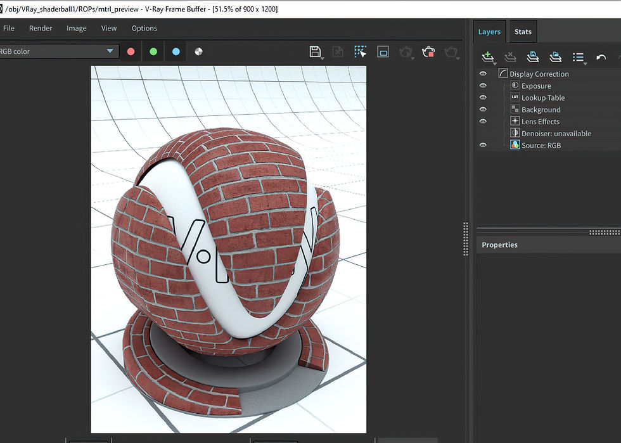Click the red channel color swatch
Viewport: 621px width, 443px height.
pyautogui.click(x=131, y=51)
